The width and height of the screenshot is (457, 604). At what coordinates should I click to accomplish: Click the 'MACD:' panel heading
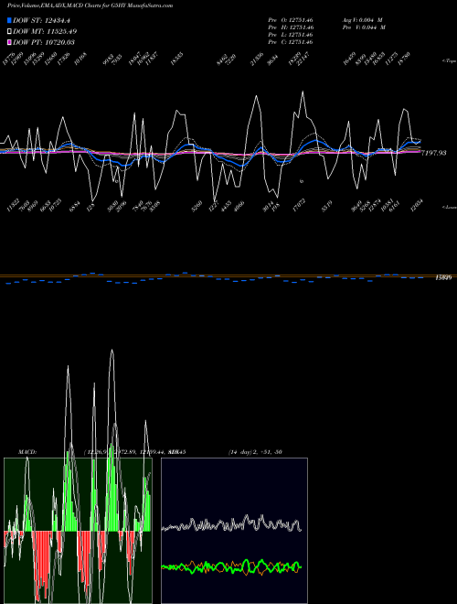click(27, 452)
